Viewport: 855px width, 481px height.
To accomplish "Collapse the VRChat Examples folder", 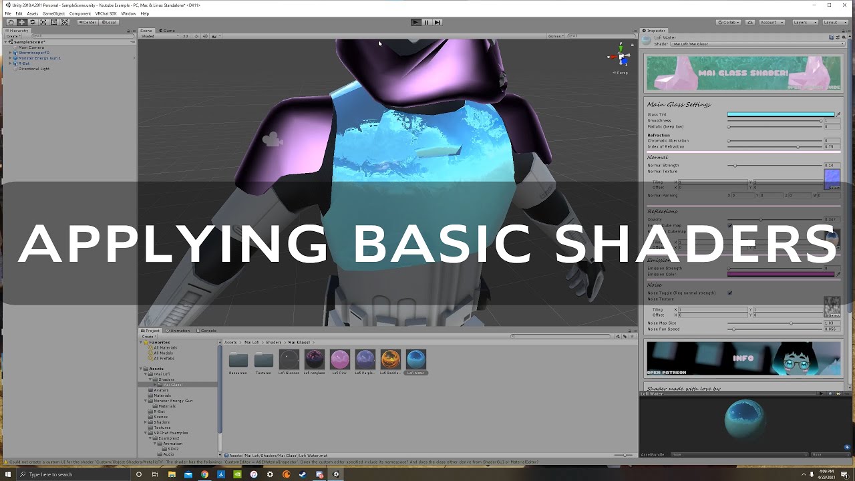I will (x=146, y=433).
